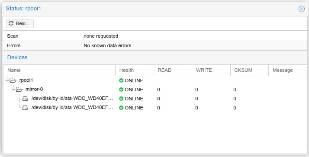Sort by the CKSUM column header
Screen dimensions: 309x157
tap(249, 70)
